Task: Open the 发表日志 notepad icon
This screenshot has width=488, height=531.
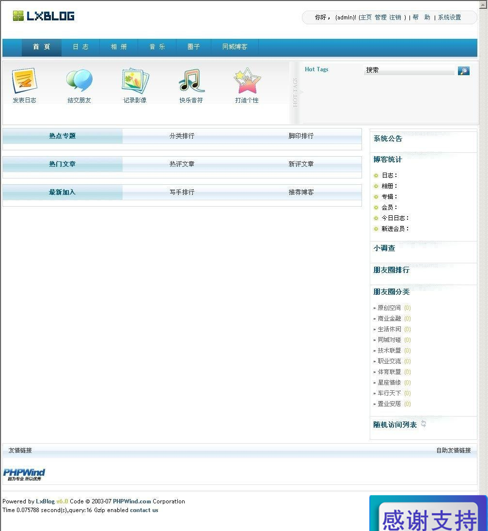Action: pyautogui.click(x=24, y=80)
